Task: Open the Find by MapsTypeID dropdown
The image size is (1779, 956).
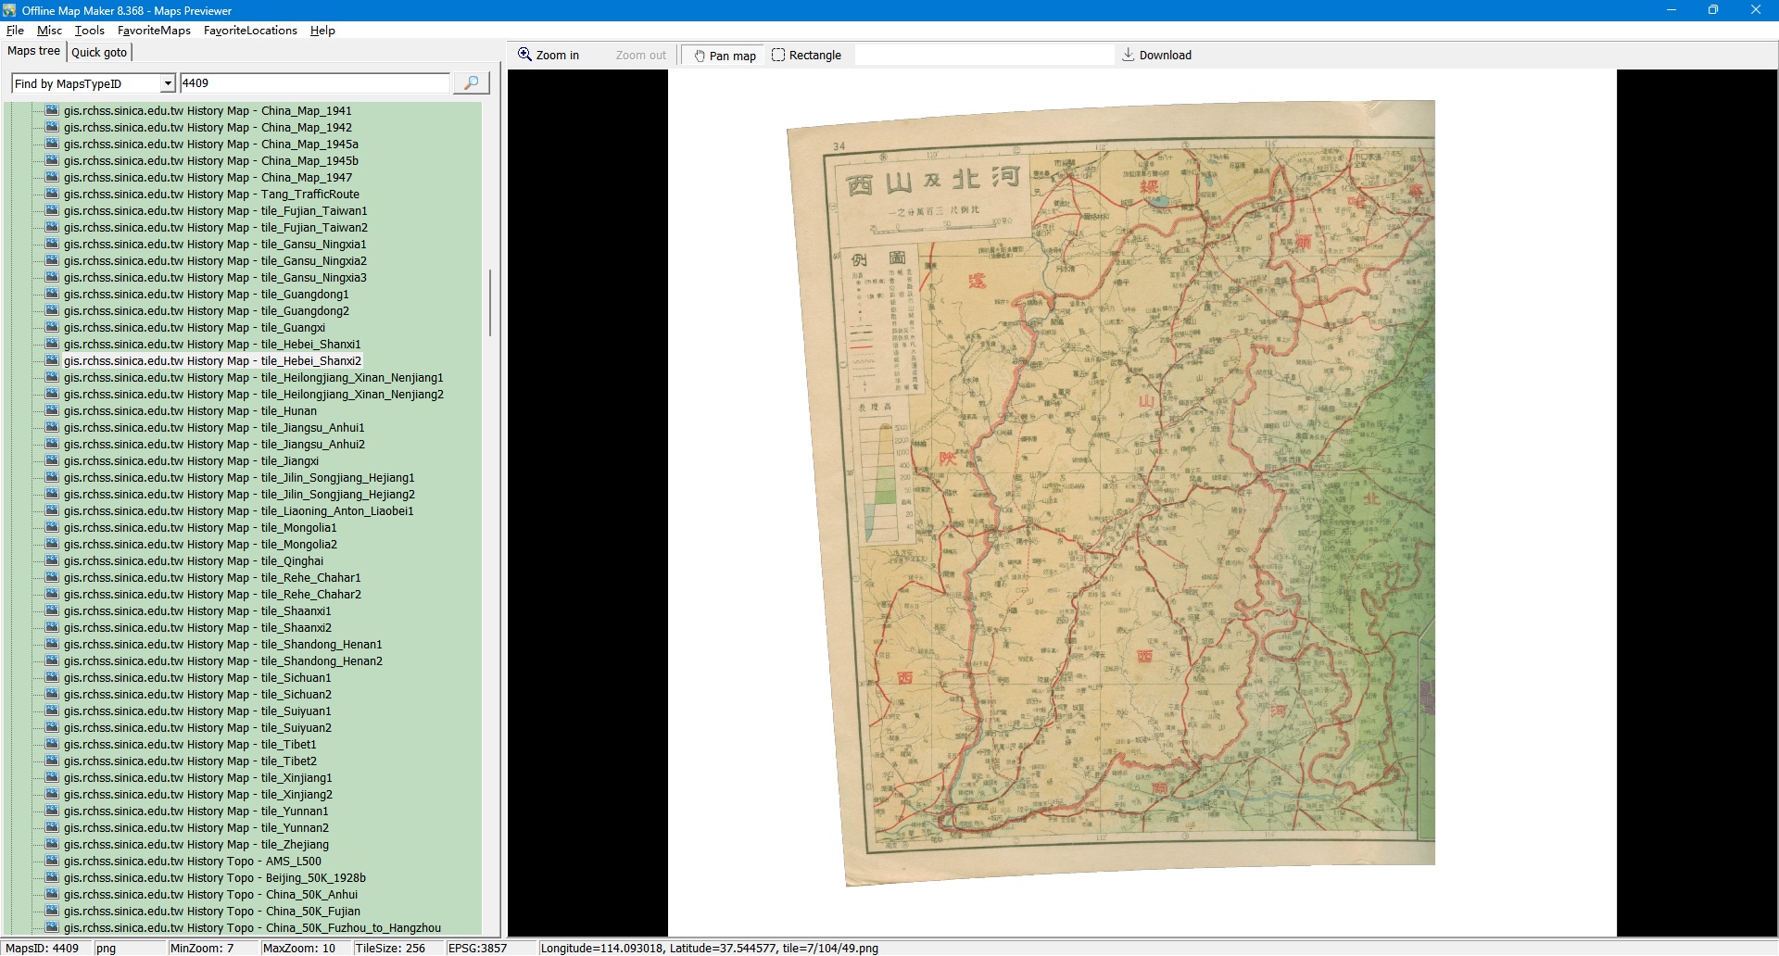Action: point(168,83)
